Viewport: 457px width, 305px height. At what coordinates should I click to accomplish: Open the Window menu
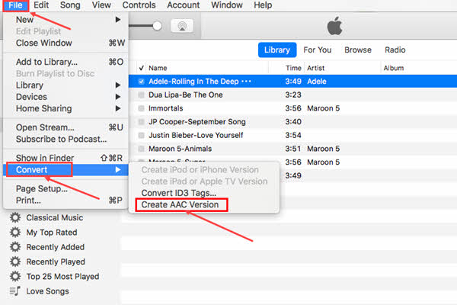pyautogui.click(x=227, y=5)
